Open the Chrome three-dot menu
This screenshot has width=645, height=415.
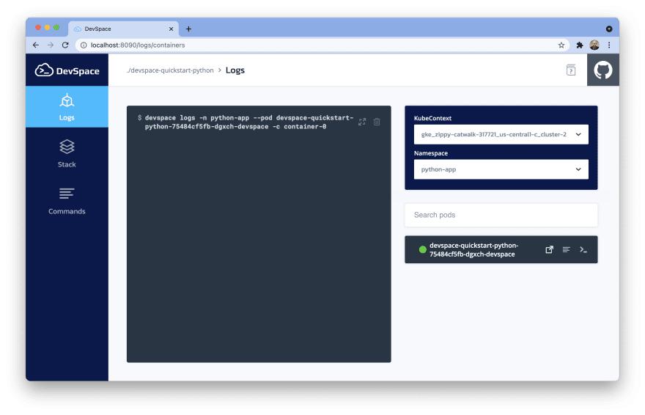tap(609, 45)
